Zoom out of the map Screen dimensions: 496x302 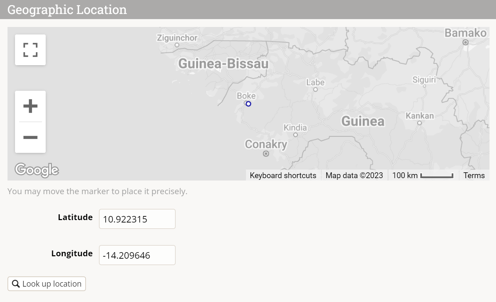pos(30,138)
